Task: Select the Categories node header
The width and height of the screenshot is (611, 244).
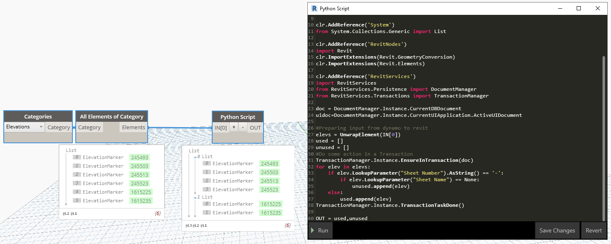Action: click(38, 116)
